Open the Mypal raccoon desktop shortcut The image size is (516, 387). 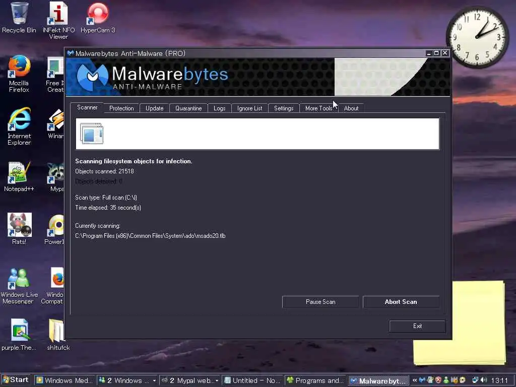[x=56, y=176]
